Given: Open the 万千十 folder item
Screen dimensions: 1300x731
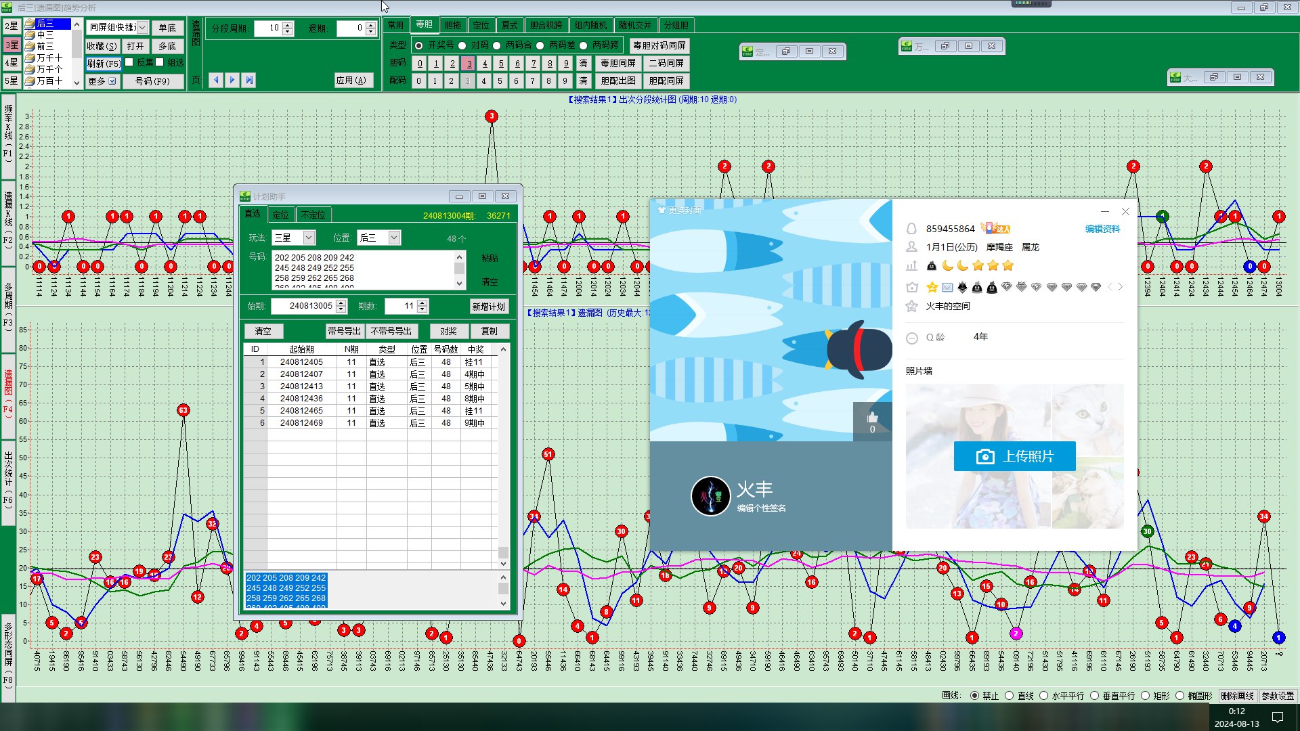Looking at the screenshot, I should pyautogui.click(x=49, y=58).
